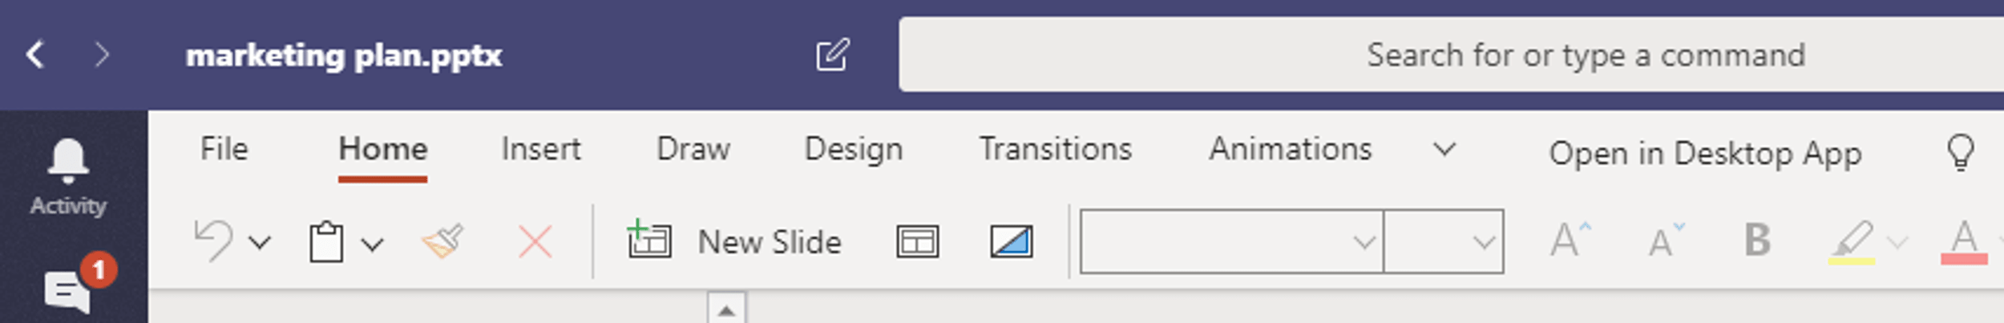Click Open in Desktop App

tap(1704, 153)
